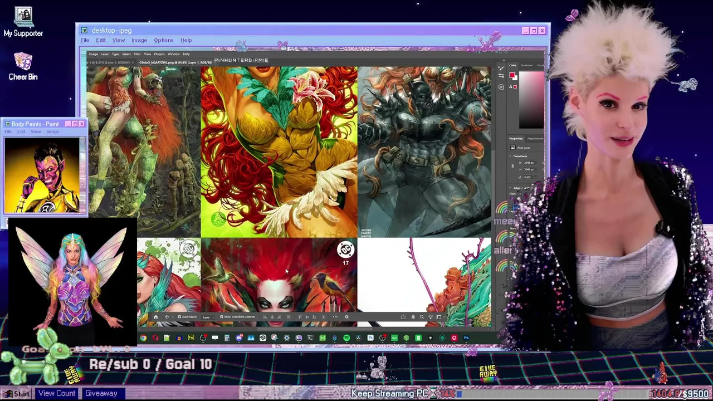Click the yellow lantern image in Body Paints

[x=42, y=175]
